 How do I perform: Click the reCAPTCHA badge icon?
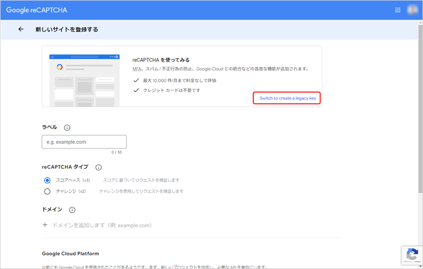[x=412, y=255]
